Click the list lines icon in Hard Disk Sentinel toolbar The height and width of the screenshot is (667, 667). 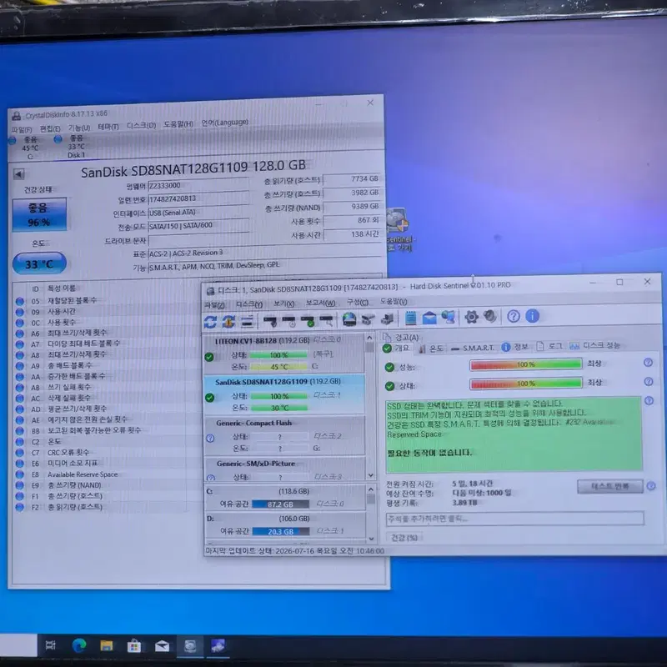click(x=247, y=321)
